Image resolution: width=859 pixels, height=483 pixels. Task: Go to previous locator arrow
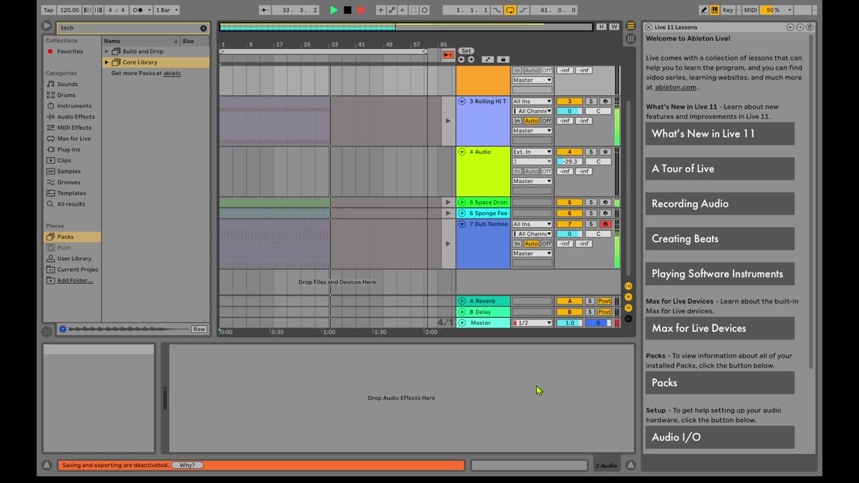[x=461, y=60]
